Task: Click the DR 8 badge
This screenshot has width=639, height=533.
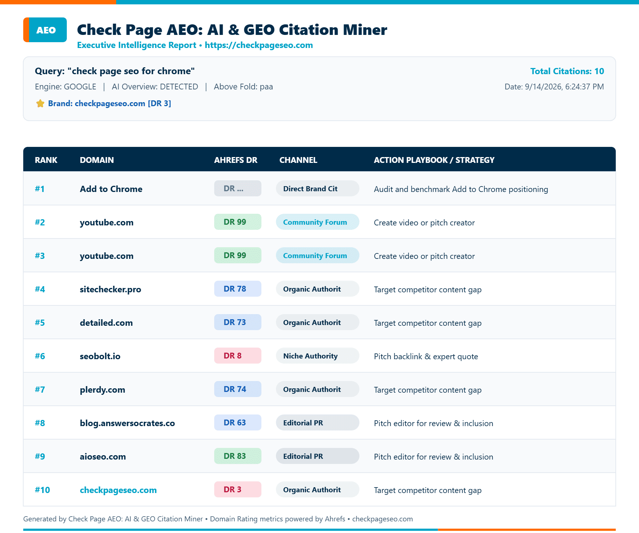Action: (237, 356)
